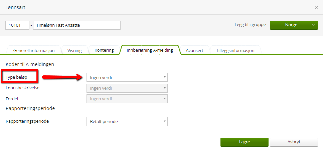Go to the Kontering tab
323x150 pixels.
click(x=104, y=50)
